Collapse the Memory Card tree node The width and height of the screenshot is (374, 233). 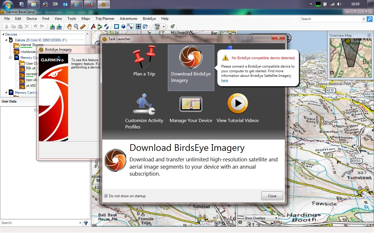(x=11, y=58)
